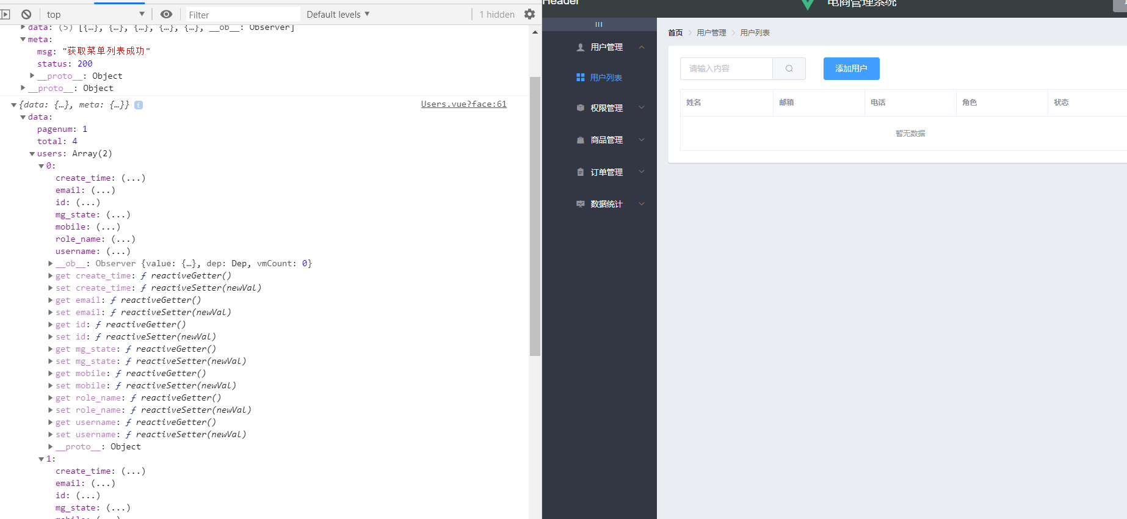Click the 订单管理 clipboard icon
The image size is (1127, 519).
coord(581,172)
